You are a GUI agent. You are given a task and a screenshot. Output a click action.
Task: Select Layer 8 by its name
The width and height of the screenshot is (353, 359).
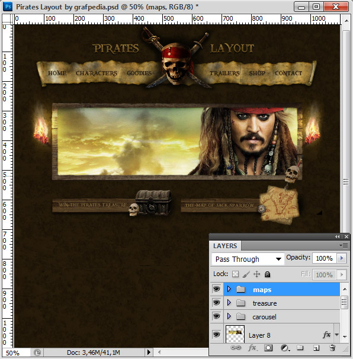point(259,335)
